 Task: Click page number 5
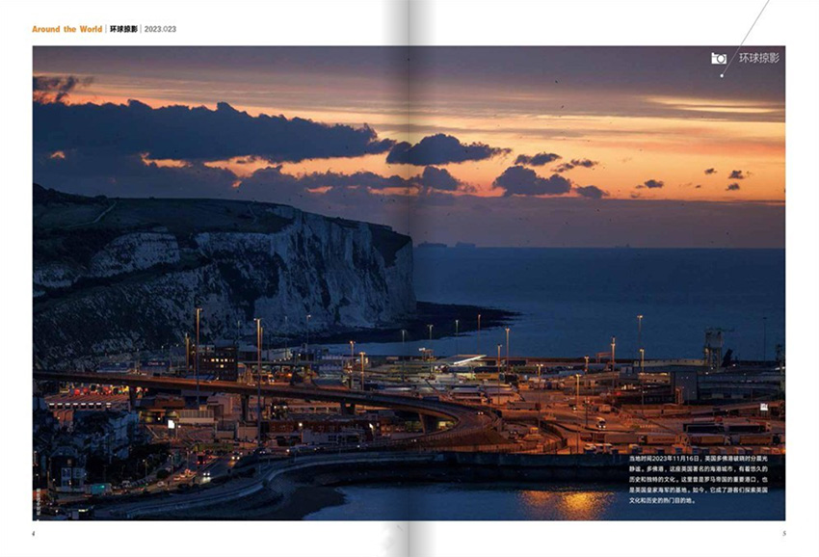coord(784,534)
